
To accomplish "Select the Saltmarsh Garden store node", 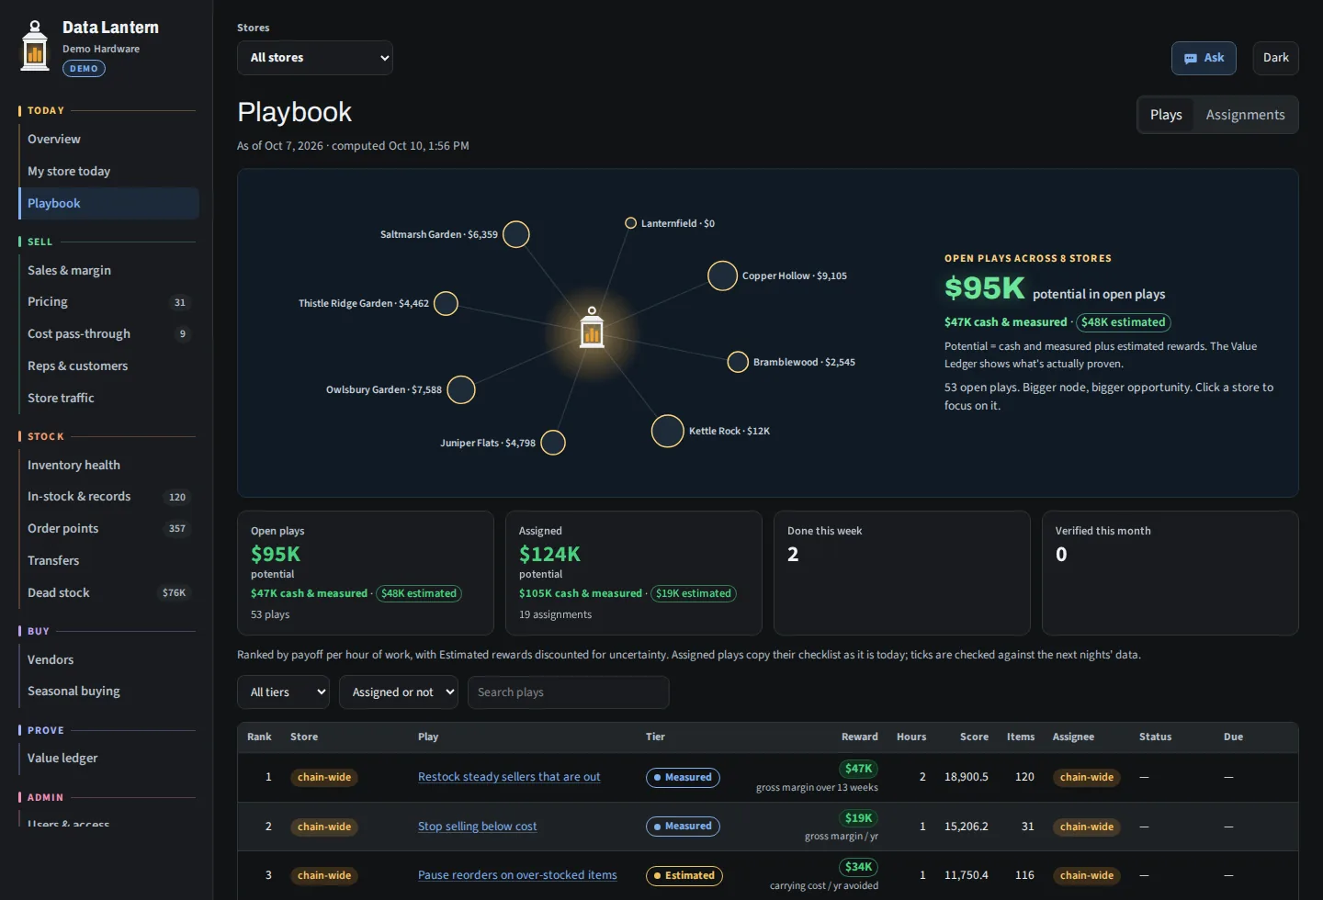I will point(516,234).
